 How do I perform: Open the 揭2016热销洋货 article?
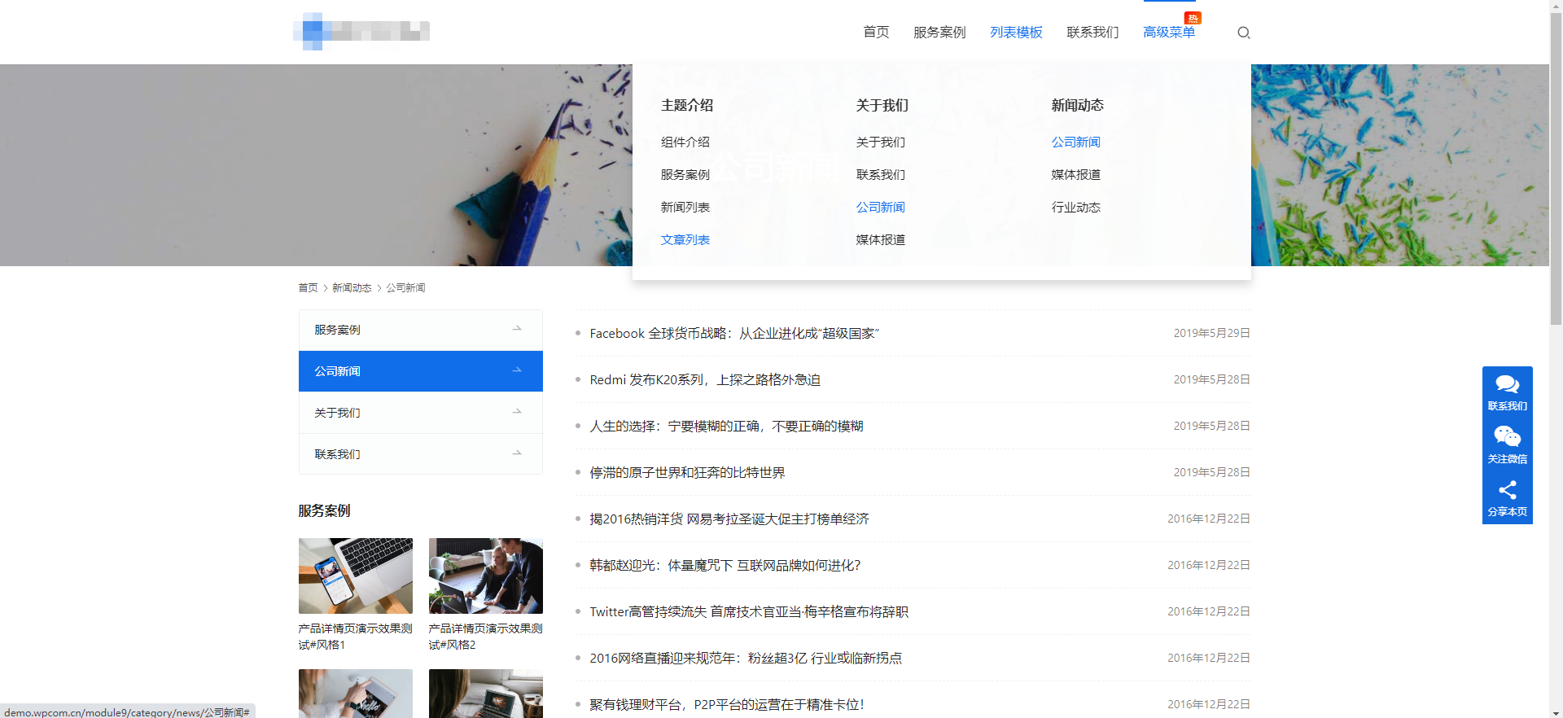[729, 519]
